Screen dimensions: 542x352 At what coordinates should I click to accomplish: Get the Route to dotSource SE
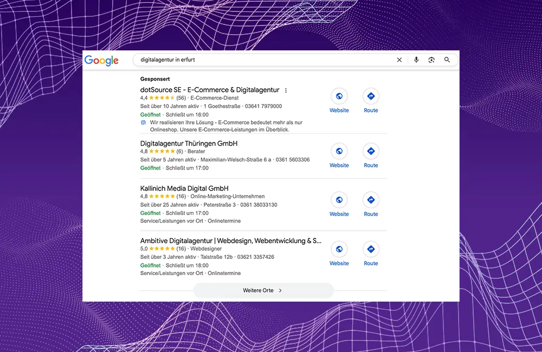[371, 96]
